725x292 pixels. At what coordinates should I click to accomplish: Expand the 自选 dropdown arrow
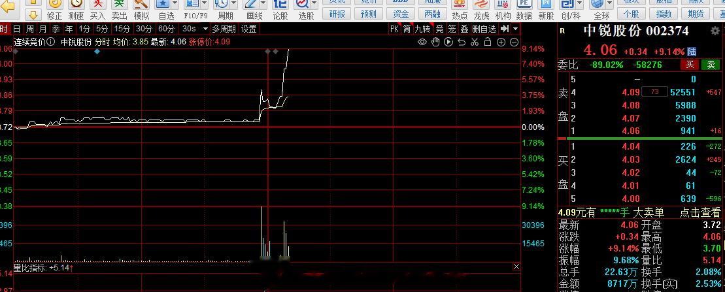pos(175,4)
